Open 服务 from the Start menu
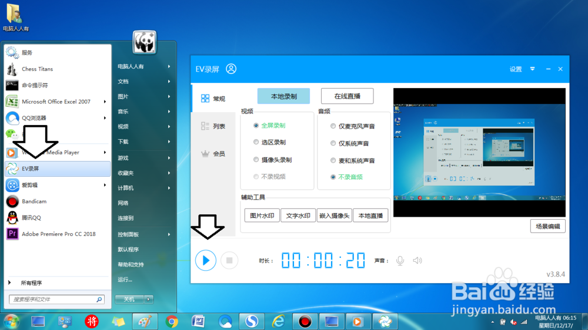588x330 pixels. (58, 53)
